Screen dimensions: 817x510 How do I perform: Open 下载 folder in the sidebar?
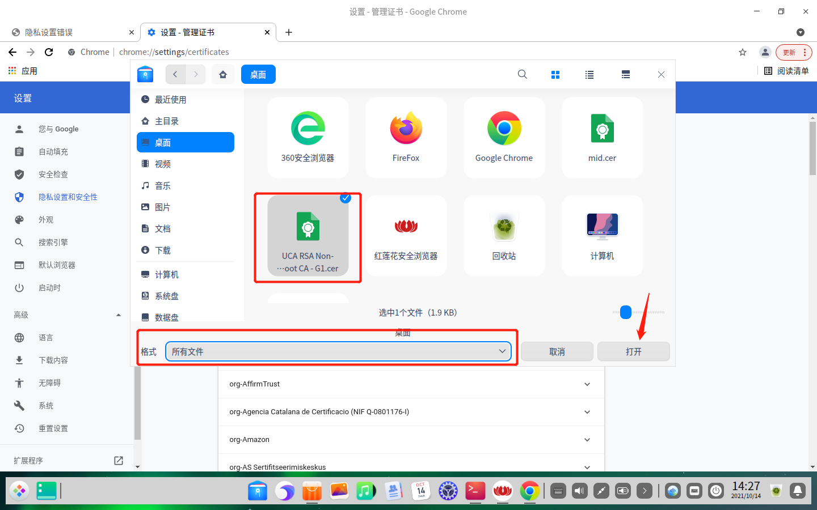coord(186,250)
